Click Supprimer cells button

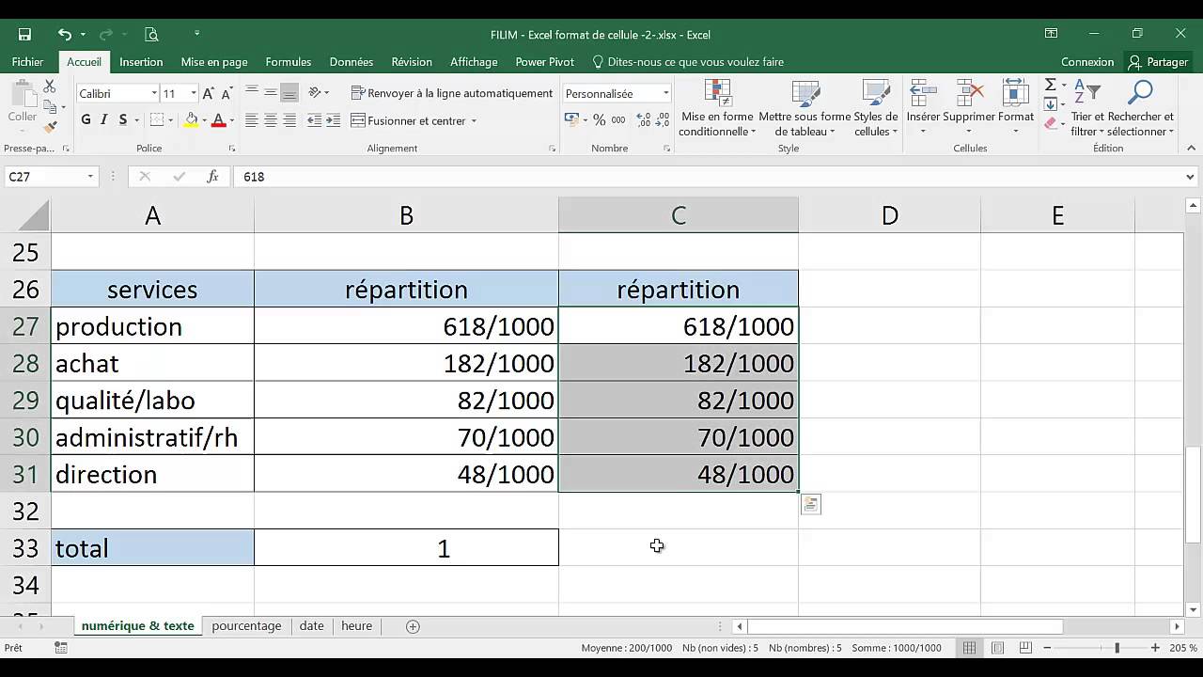pyautogui.click(x=969, y=109)
